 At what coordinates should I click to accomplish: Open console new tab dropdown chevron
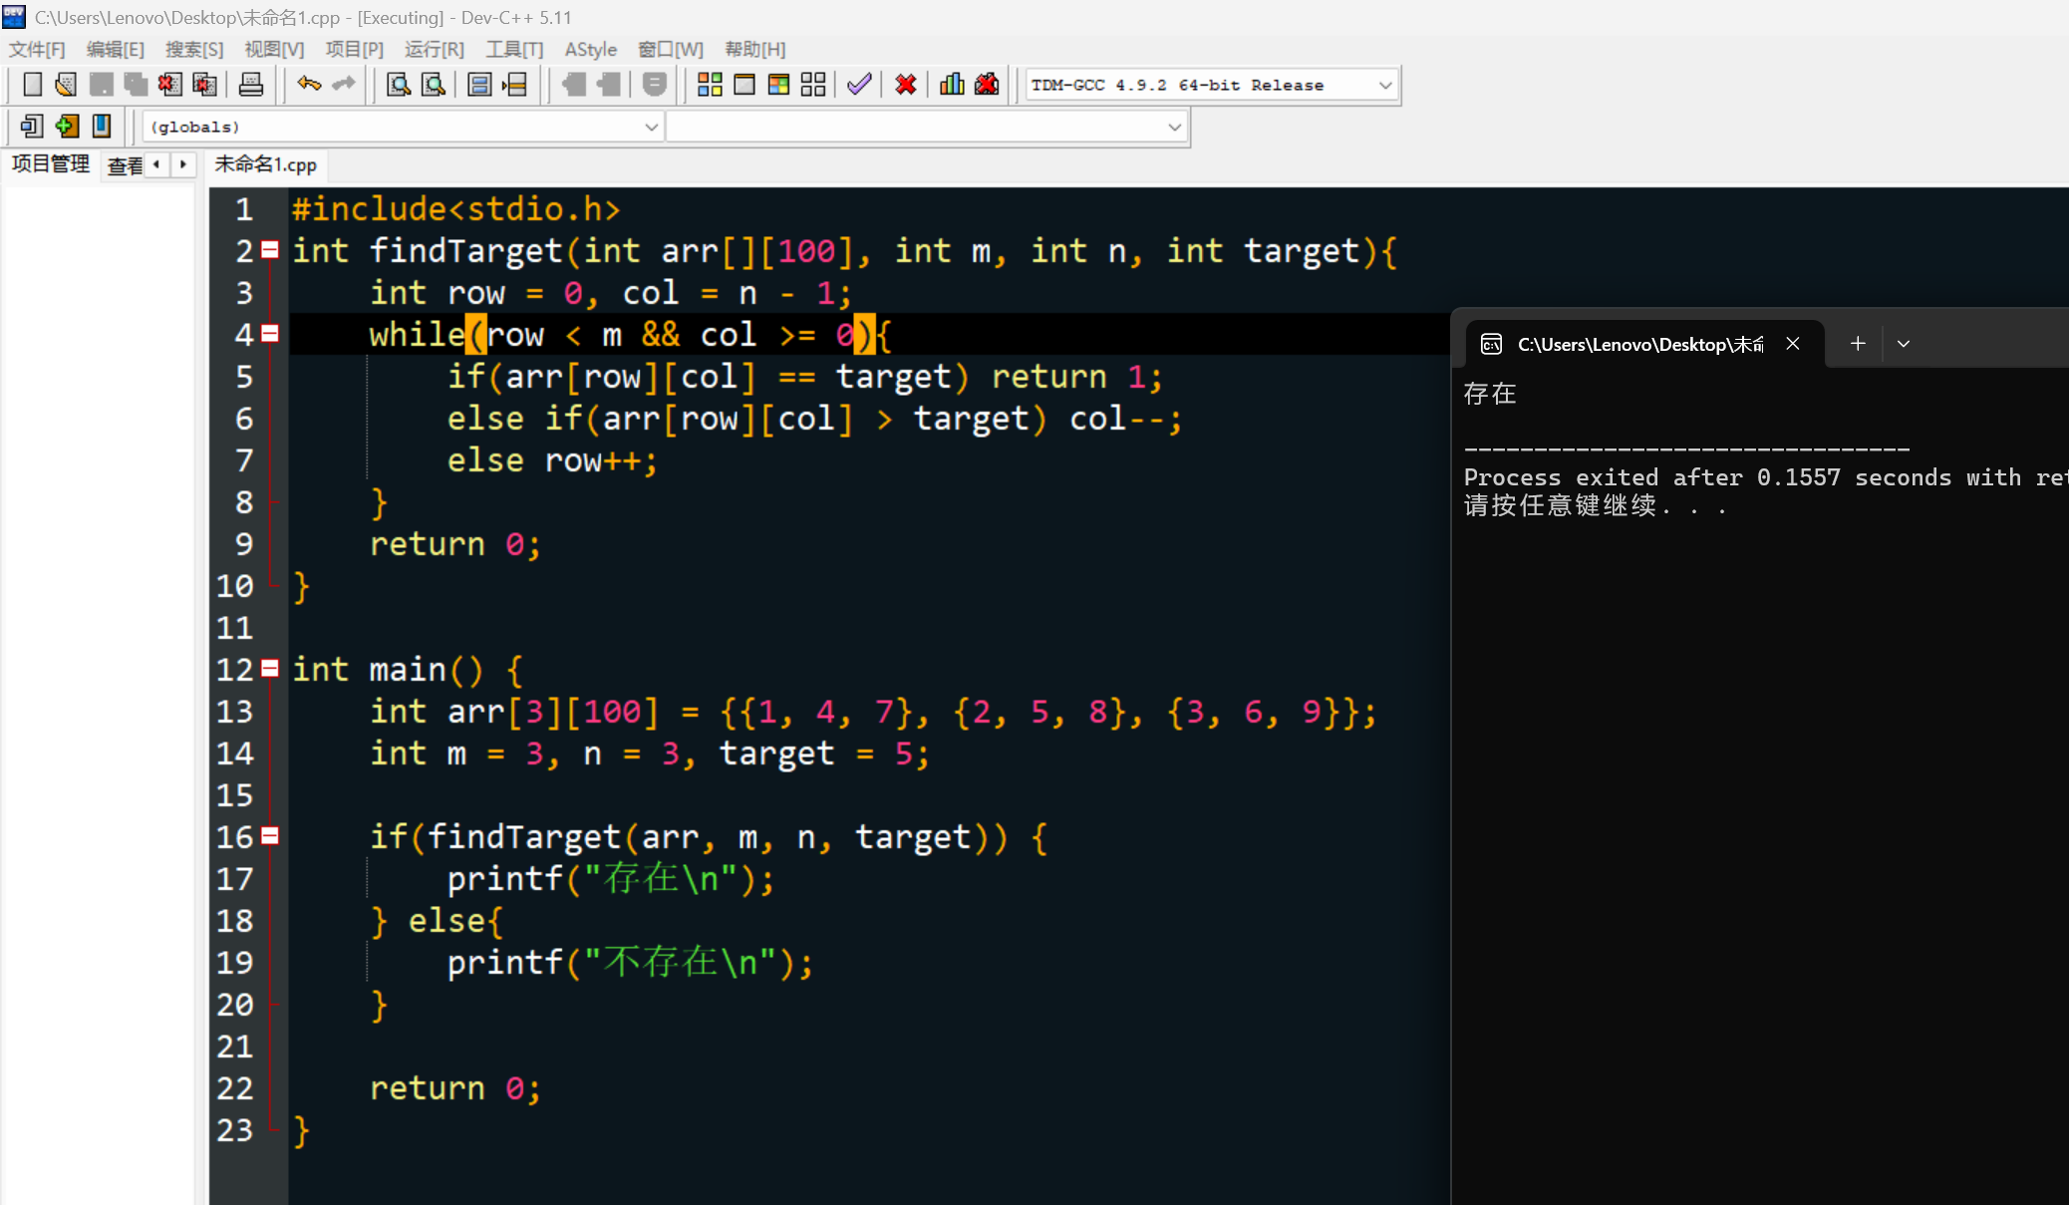click(x=1904, y=344)
